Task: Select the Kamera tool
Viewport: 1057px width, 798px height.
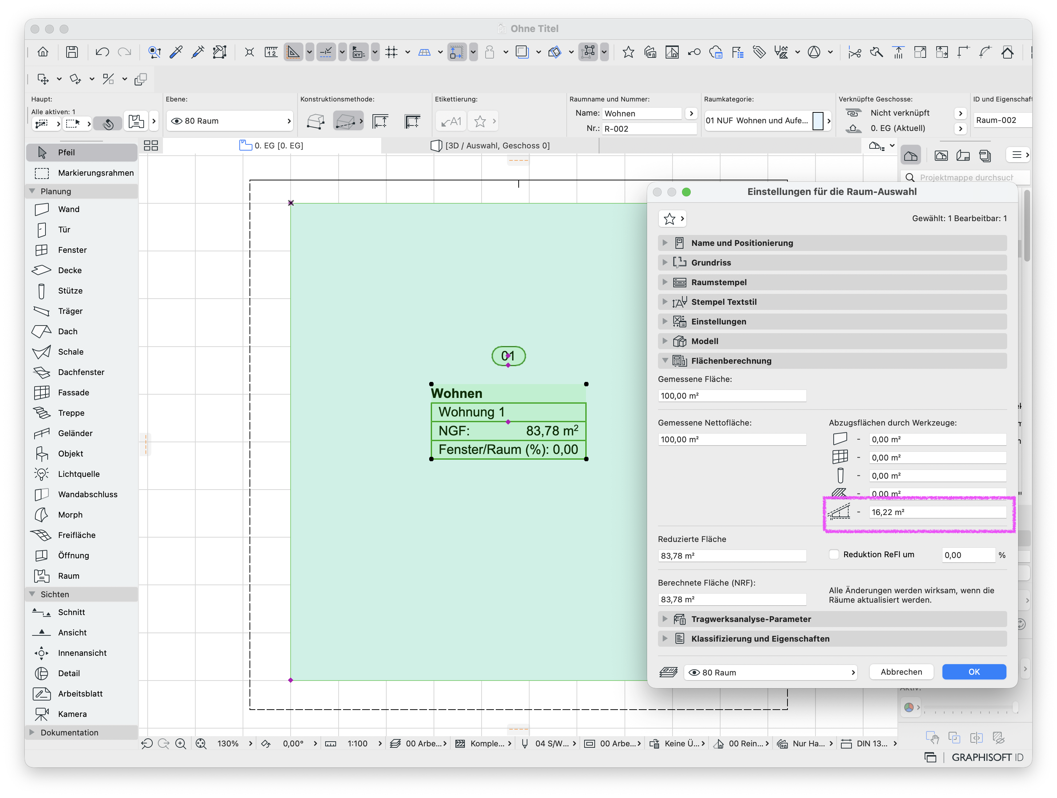Action: 81,714
